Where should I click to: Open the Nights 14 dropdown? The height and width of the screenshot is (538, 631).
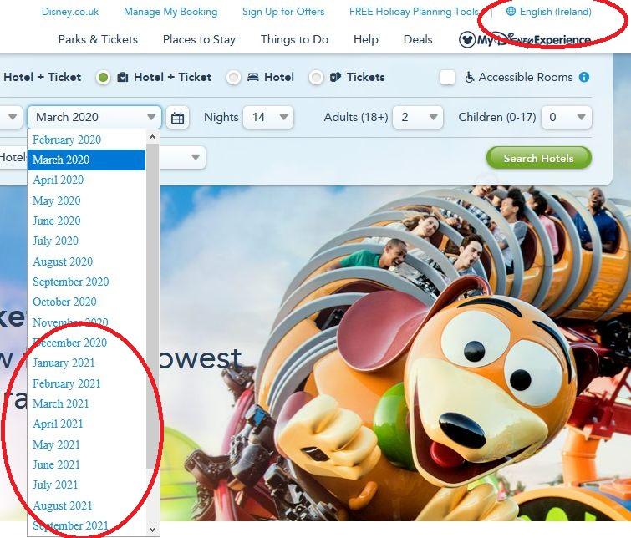[x=268, y=117]
